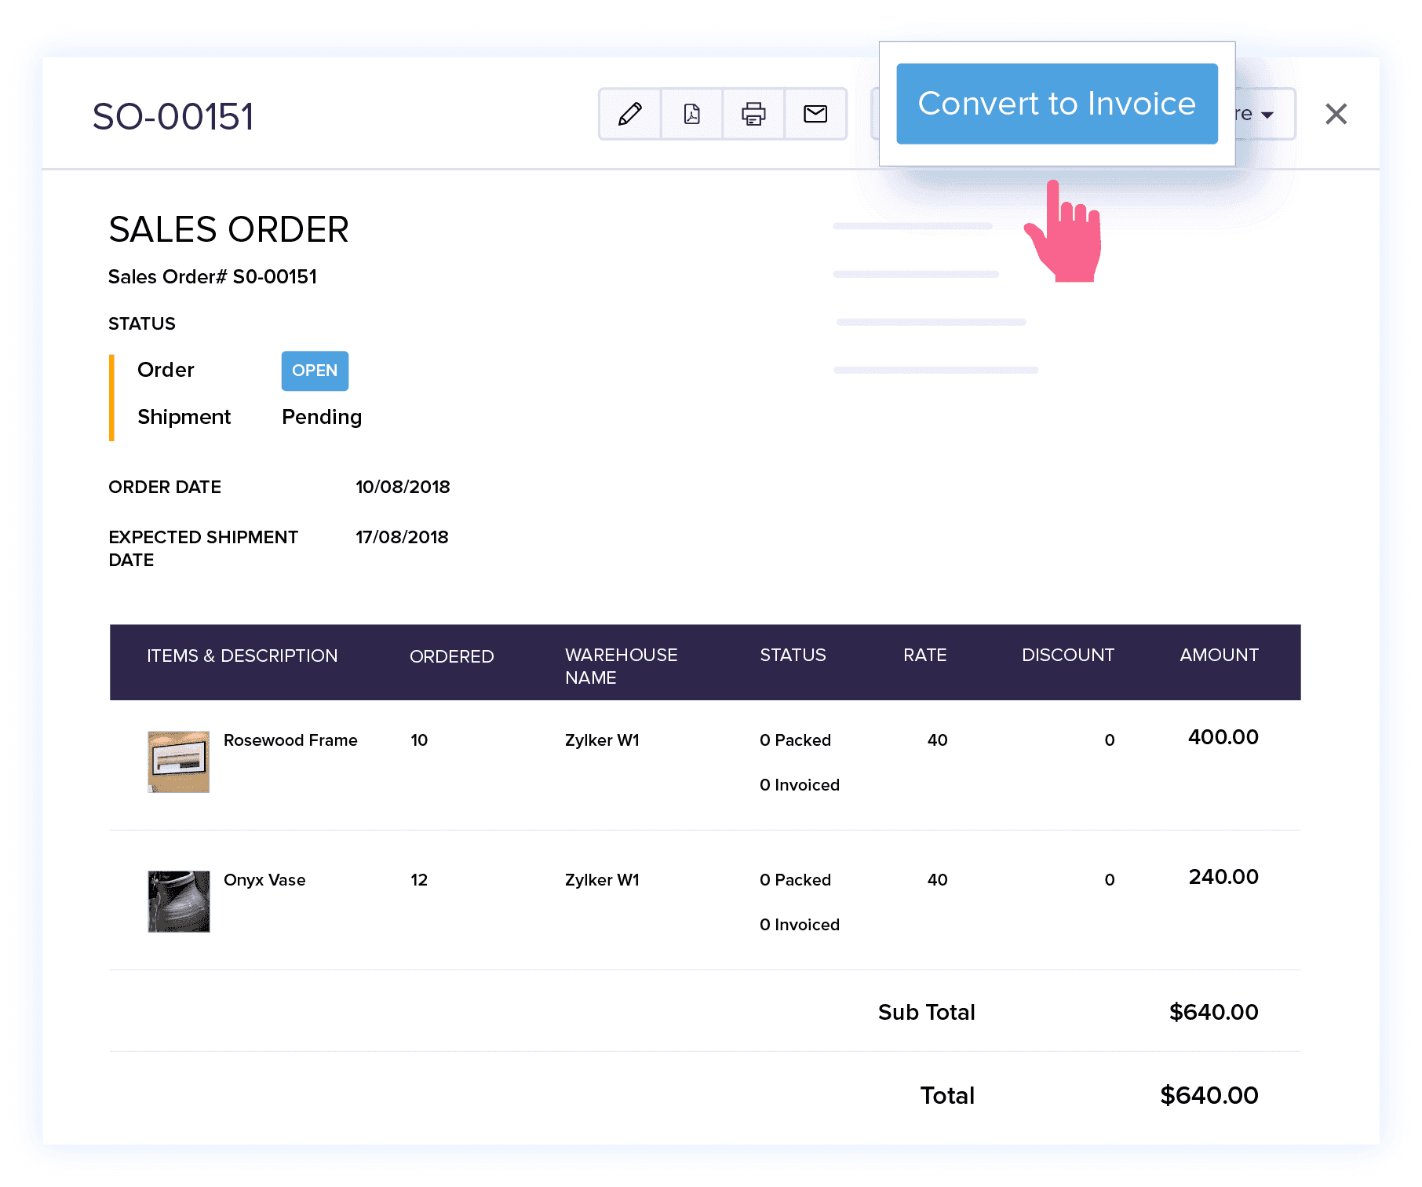
Task: Open the Rosewood Frame thumbnail image
Action: pyautogui.click(x=179, y=762)
